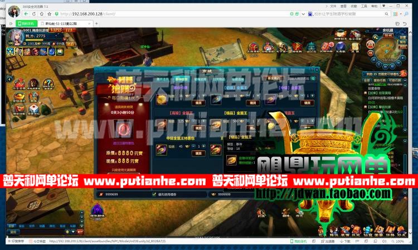Send chat with the red enter button
This screenshot has height=250, width=418.
tap(80, 232)
